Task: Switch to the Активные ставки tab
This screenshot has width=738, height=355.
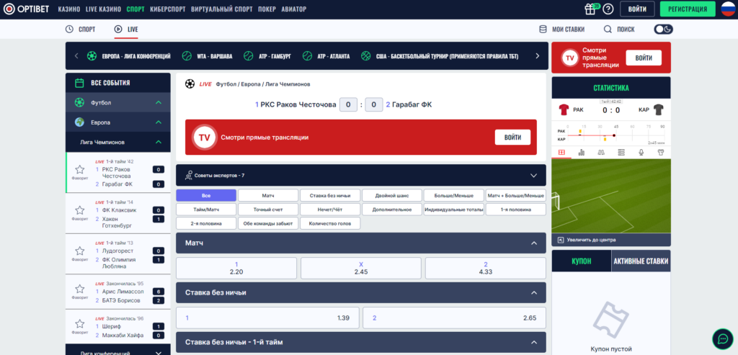Action: point(641,261)
